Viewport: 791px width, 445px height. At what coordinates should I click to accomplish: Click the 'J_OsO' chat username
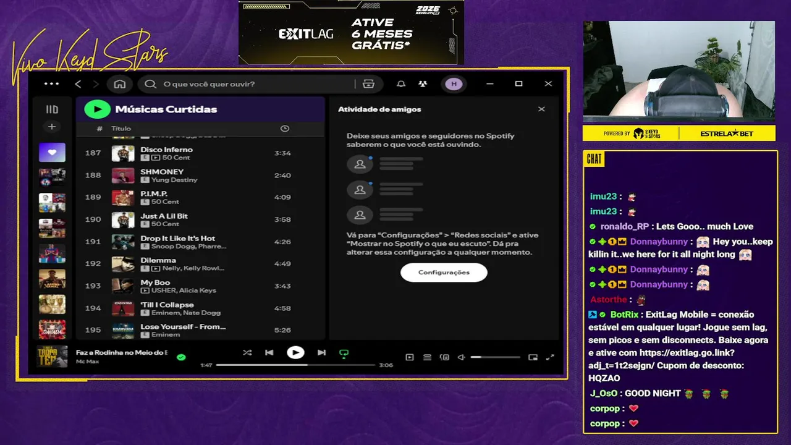[x=603, y=394]
